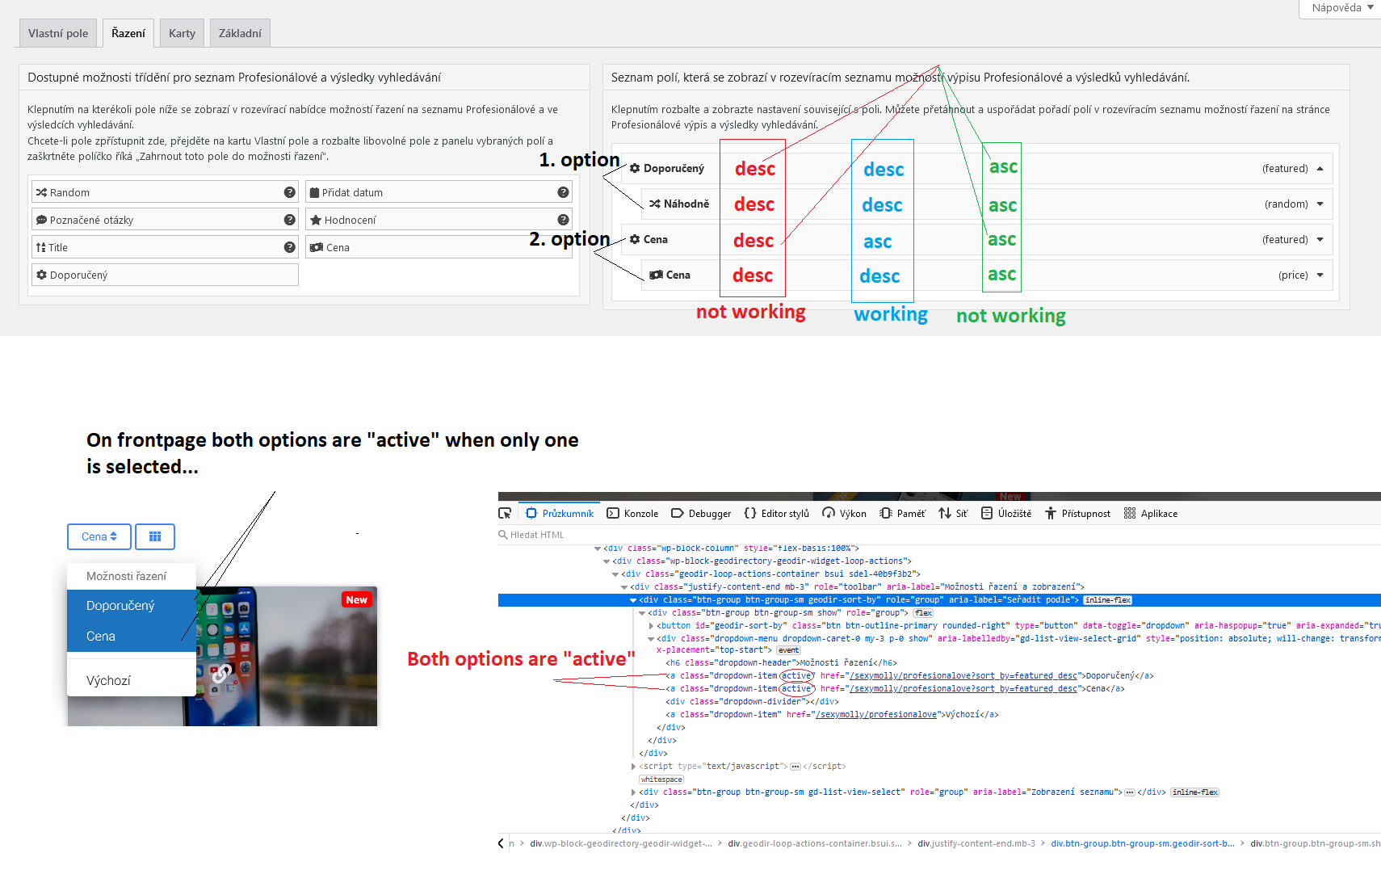The width and height of the screenshot is (1381, 870).
Task: Select the div.justify-content-end.mb-3 breadcrumb
Action: point(976,843)
